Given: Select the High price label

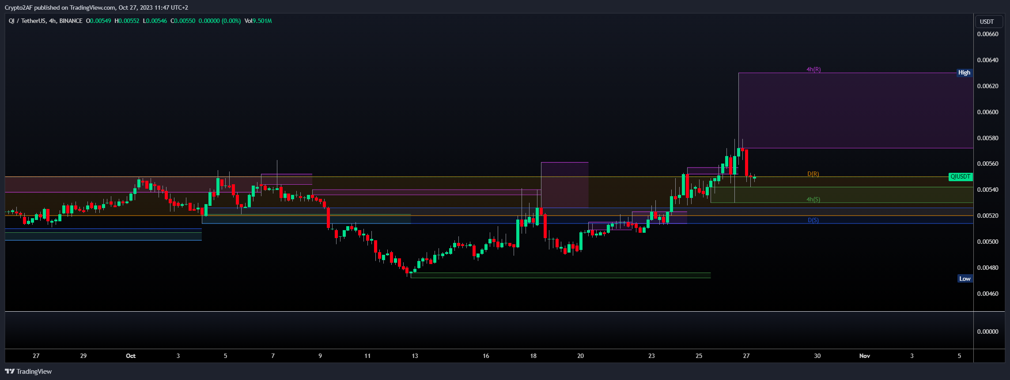Looking at the screenshot, I should 964,73.
